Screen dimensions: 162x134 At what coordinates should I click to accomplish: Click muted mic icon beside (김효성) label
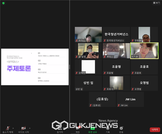[x=91, y=105]
